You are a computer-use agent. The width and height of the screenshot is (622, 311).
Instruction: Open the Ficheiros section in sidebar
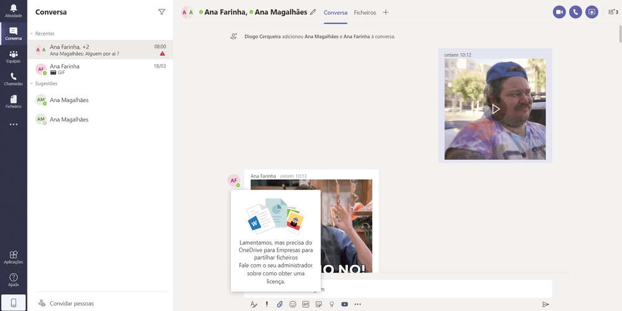point(14,102)
